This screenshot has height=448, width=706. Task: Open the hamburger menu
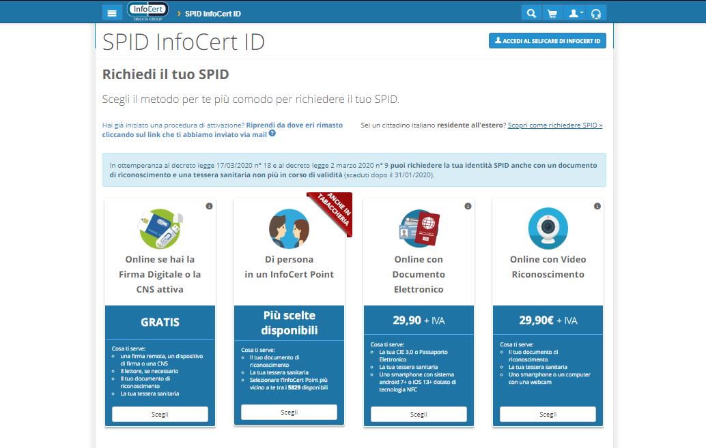pyautogui.click(x=112, y=12)
